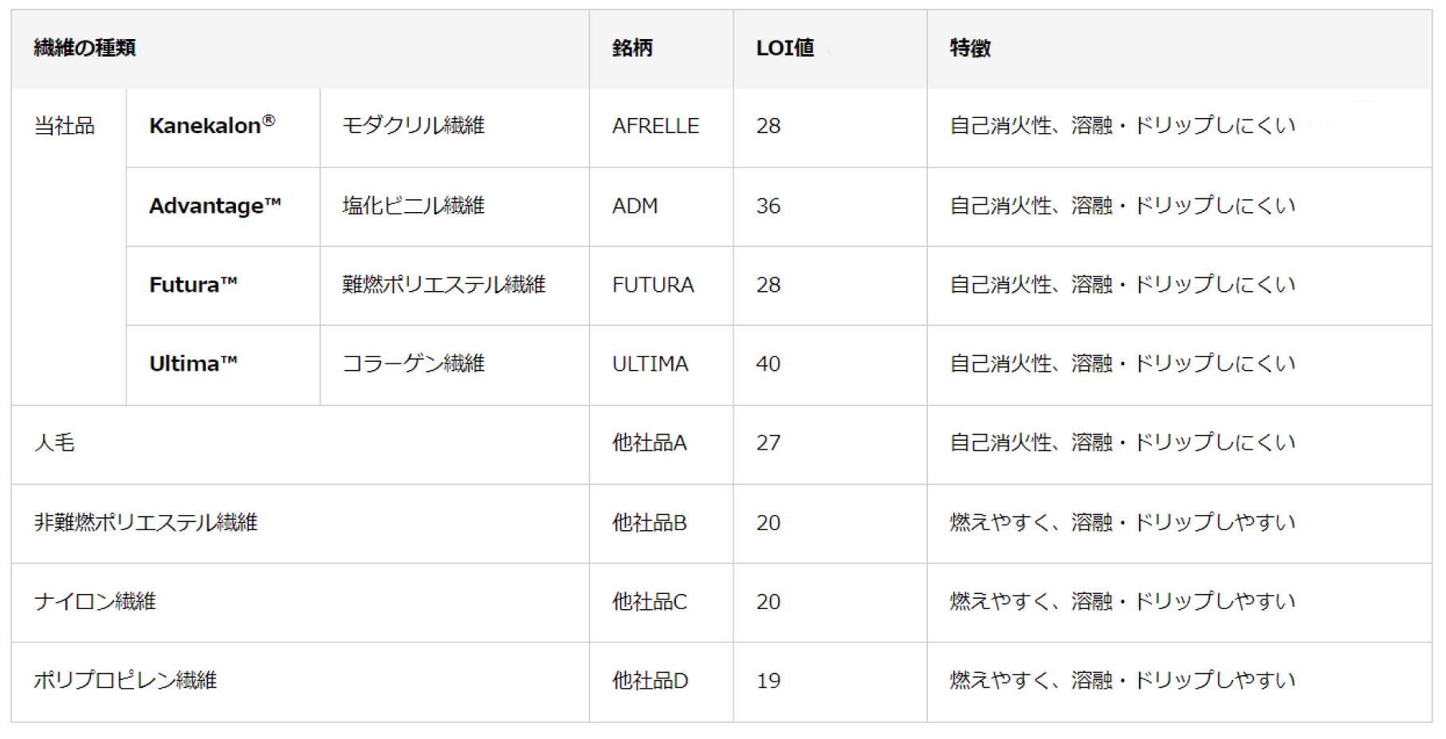Click the 銘柄 column header

point(632,48)
